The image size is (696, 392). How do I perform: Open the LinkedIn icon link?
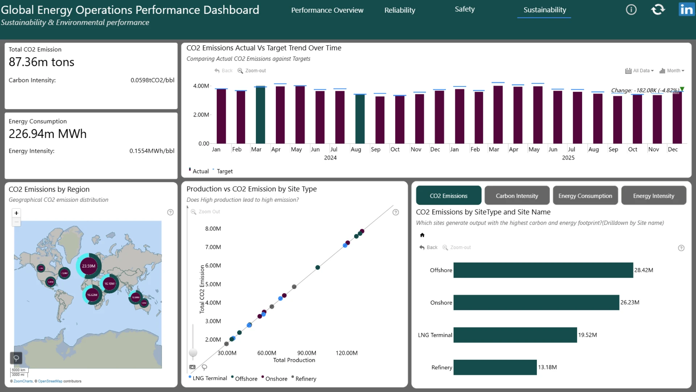(687, 9)
